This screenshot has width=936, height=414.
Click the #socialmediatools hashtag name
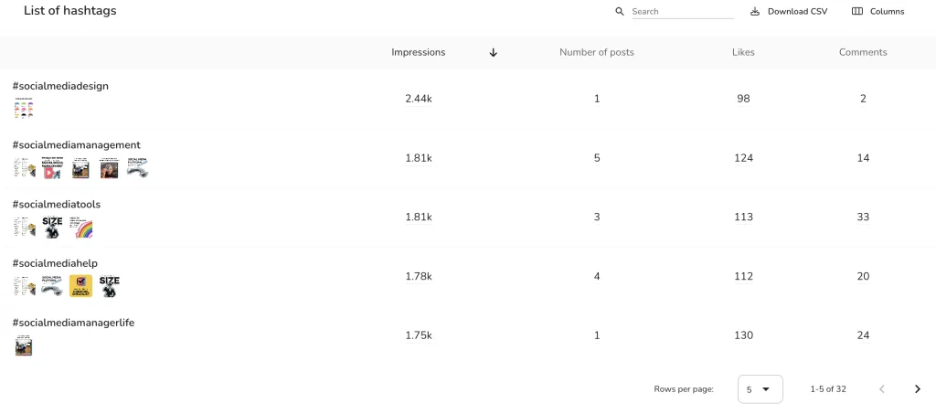[x=56, y=204]
